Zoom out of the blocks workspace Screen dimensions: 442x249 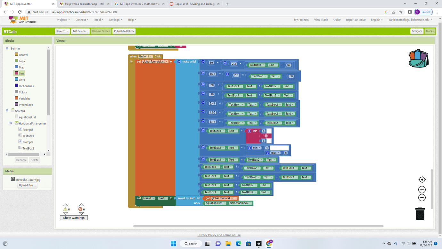point(422,198)
